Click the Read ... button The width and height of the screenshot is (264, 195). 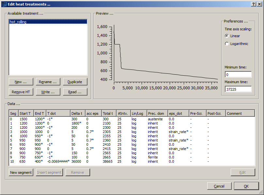point(75,92)
